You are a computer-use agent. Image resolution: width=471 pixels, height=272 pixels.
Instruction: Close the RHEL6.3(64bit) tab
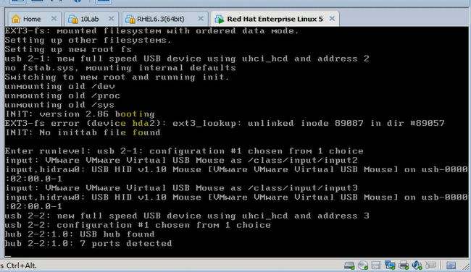tap(201, 19)
